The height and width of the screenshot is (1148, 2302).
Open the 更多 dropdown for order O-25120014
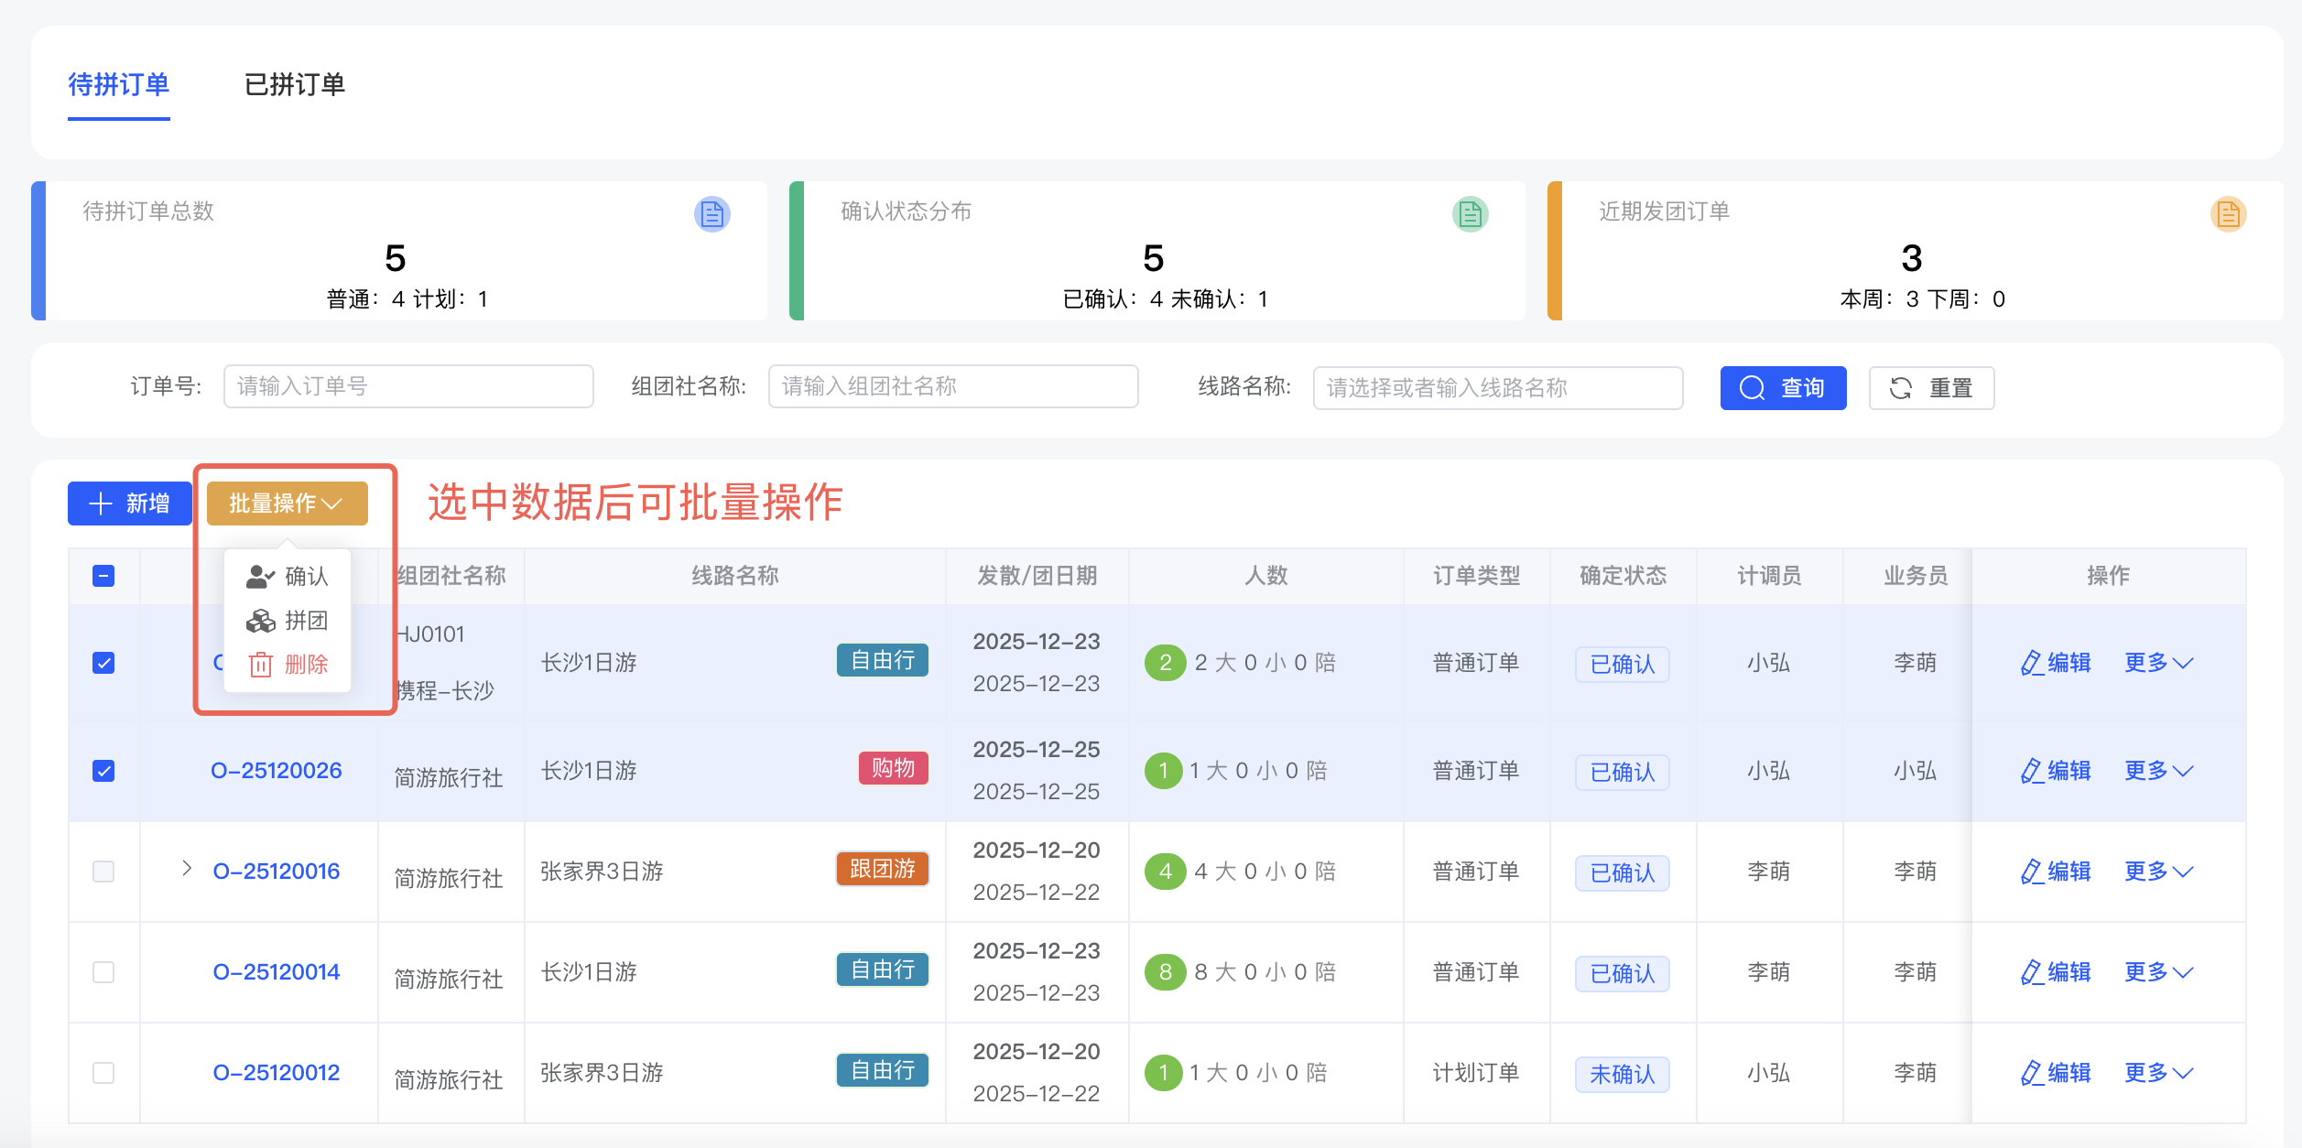click(2158, 971)
